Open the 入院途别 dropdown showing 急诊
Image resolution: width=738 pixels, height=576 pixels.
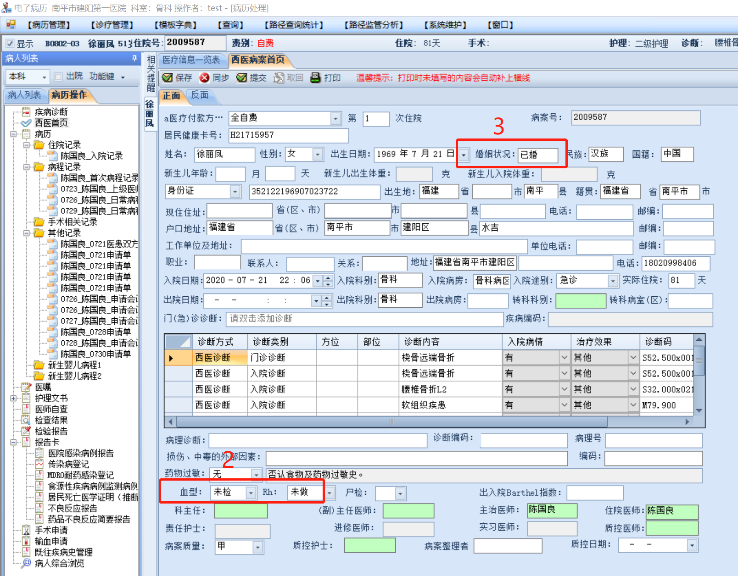(612, 281)
